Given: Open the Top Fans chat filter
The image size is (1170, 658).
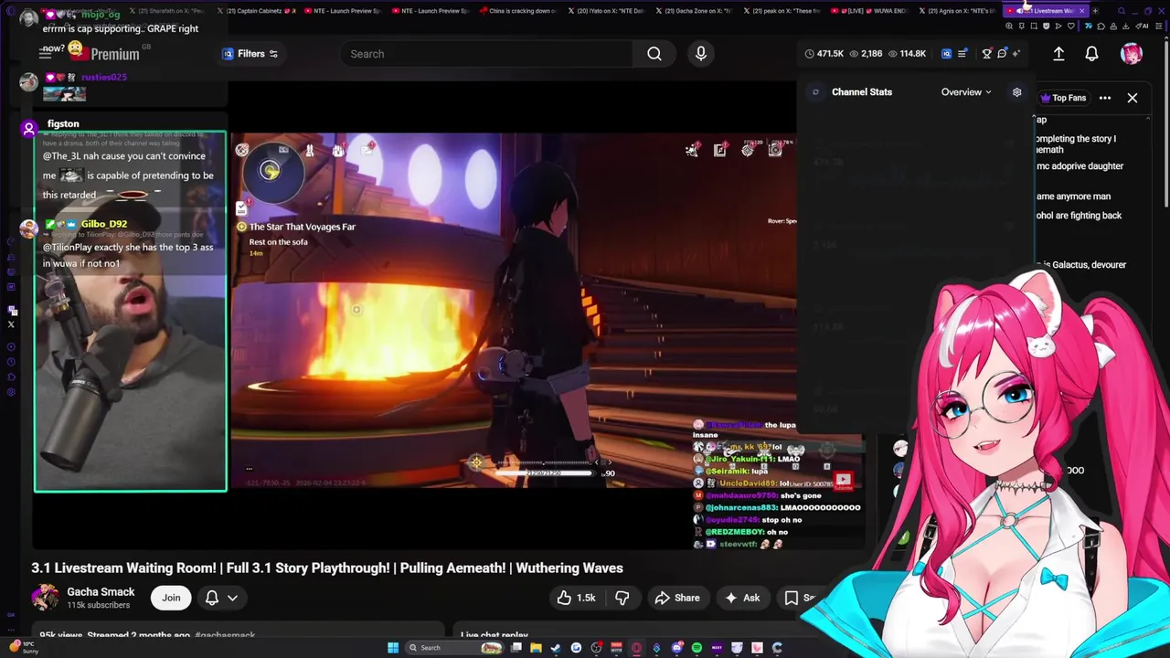Looking at the screenshot, I should point(1063,98).
